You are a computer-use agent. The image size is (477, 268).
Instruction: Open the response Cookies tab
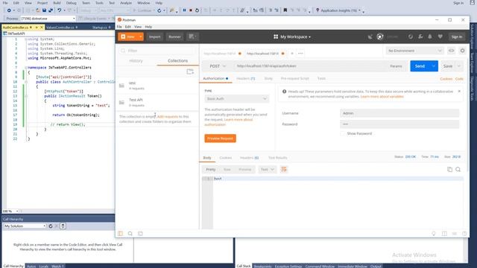tap(226, 158)
